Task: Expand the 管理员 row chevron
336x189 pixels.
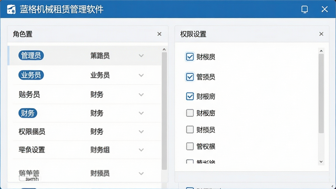Action: click(141, 56)
